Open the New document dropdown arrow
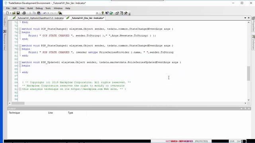Image resolution: width=255 pixels, height=143 pixels. click(x=11, y=13)
